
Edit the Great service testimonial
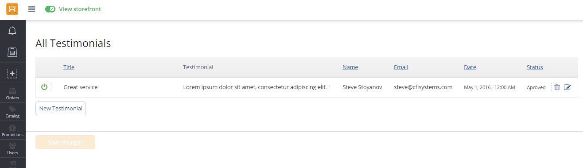(567, 87)
